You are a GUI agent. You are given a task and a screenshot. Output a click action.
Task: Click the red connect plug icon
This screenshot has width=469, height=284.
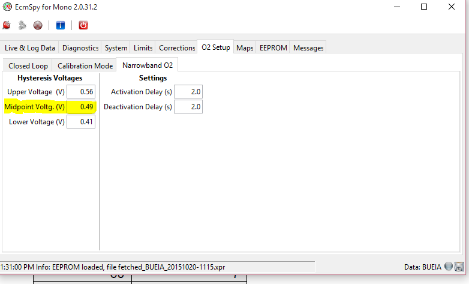click(7, 25)
